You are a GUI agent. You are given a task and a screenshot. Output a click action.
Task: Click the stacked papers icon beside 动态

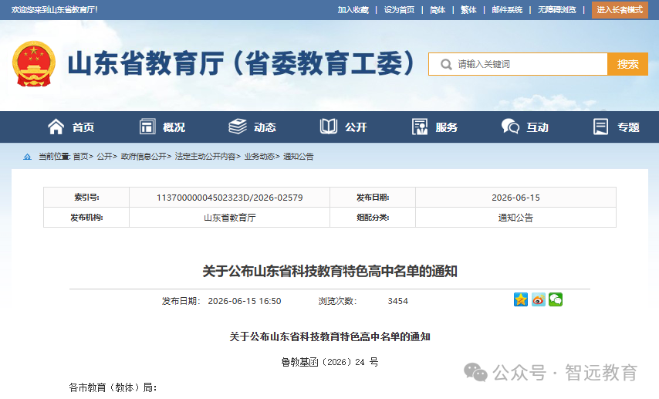click(238, 127)
